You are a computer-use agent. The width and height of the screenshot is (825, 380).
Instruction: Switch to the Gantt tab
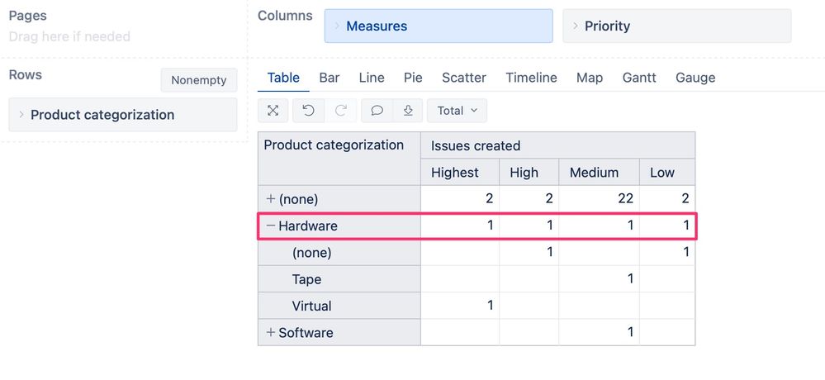coord(639,78)
